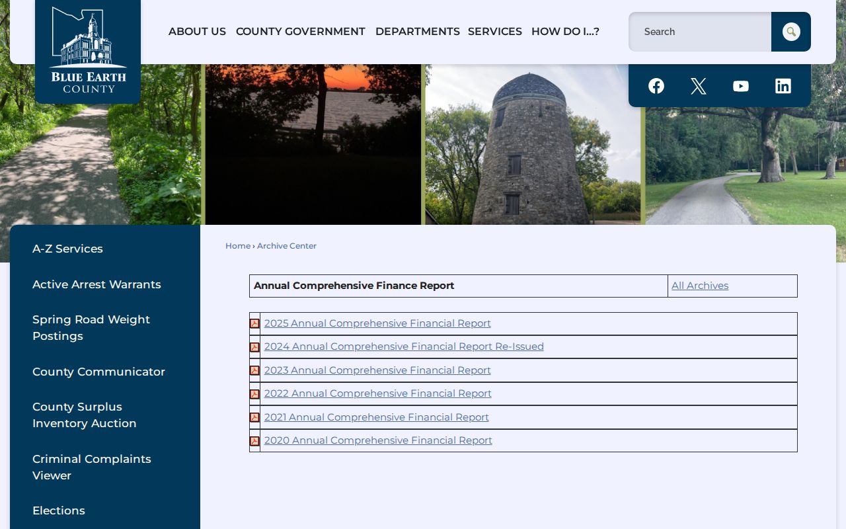Image resolution: width=846 pixels, height=529 pixels.
Task: Open the Departments menu
Action: pos(418,31)
